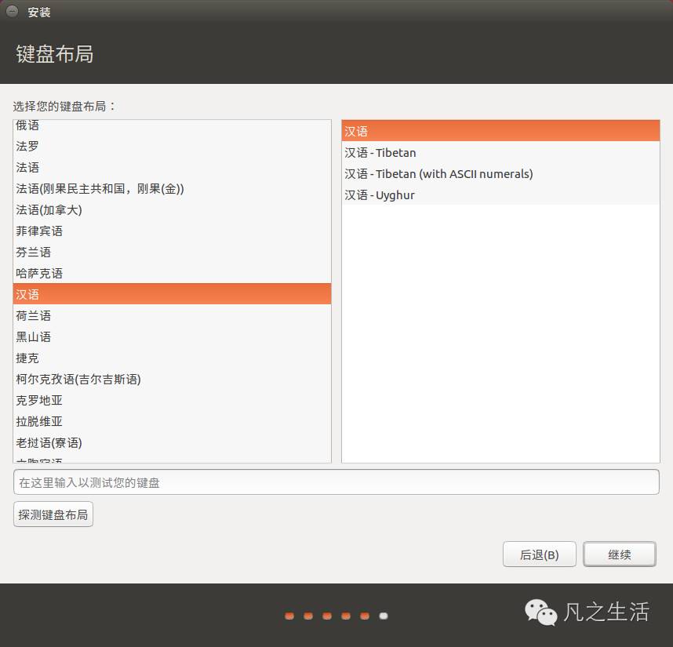Select the 芬兰语 layout
The width and height of the screenshot is (673, 647).
[33, 252]
